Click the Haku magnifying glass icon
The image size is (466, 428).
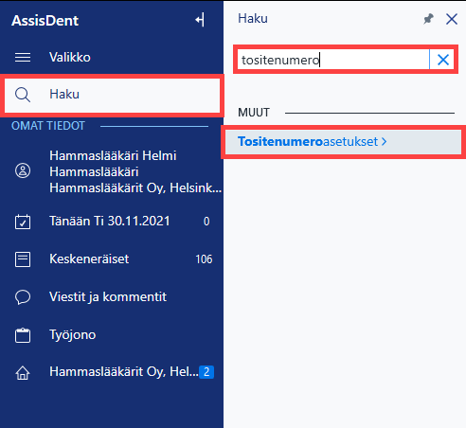(23, 95)
